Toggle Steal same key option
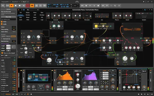The image size is (154, 96). click(2, 39)
